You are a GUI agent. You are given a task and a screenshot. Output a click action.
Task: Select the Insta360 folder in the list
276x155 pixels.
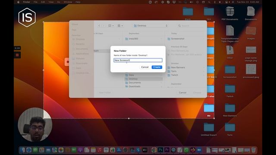click(143, 39)
